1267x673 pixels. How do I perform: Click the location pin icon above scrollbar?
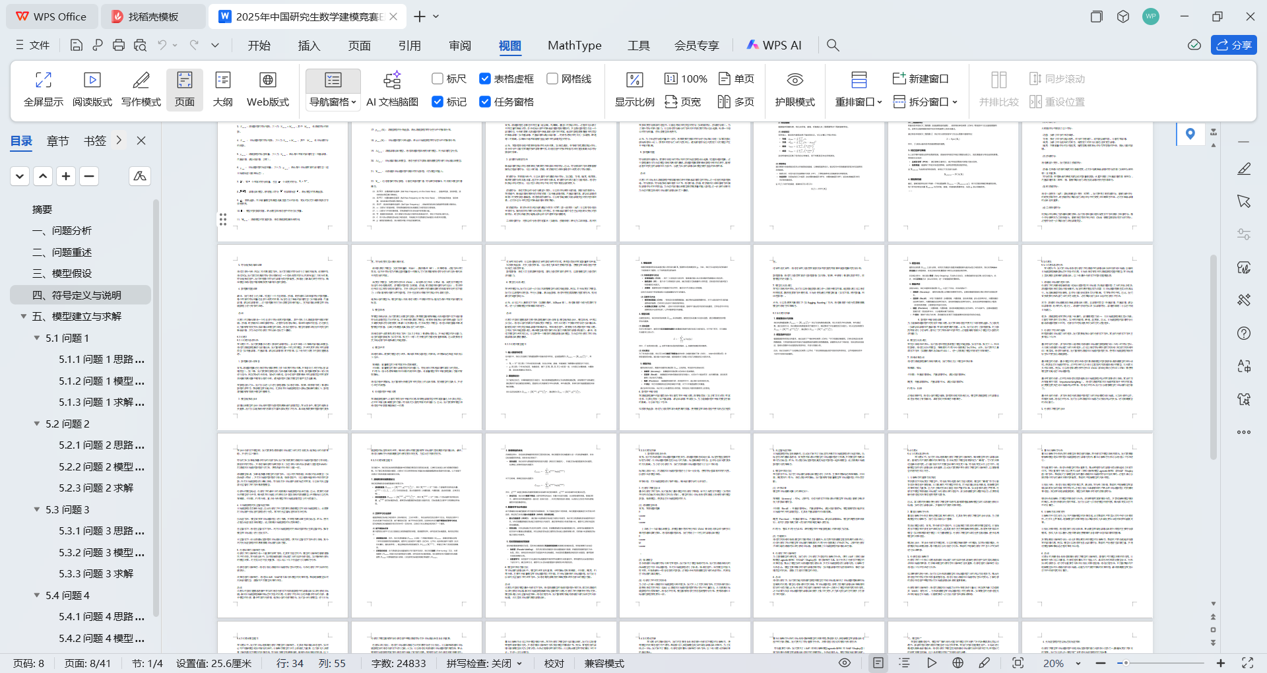(x=1190, y=134)
